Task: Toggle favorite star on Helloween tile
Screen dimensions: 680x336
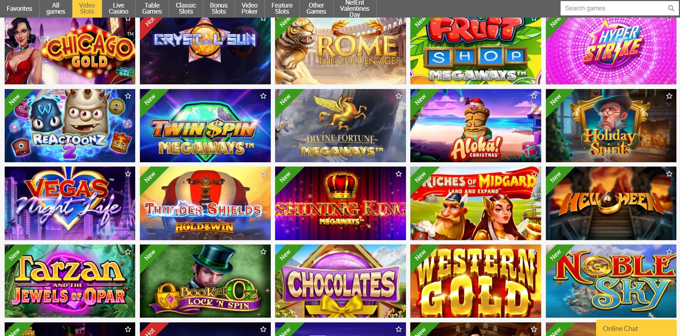Action: tap(669, 174)
